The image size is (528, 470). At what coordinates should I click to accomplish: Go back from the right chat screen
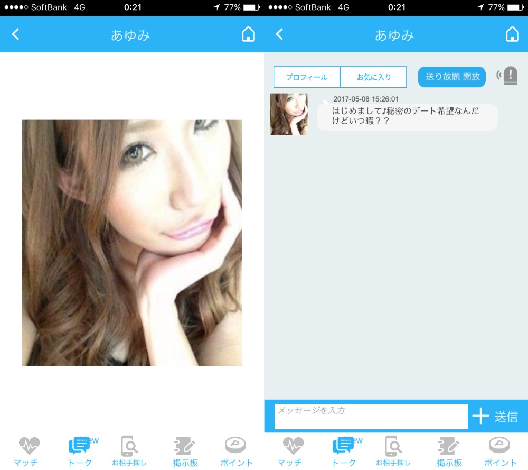(279, 34)
